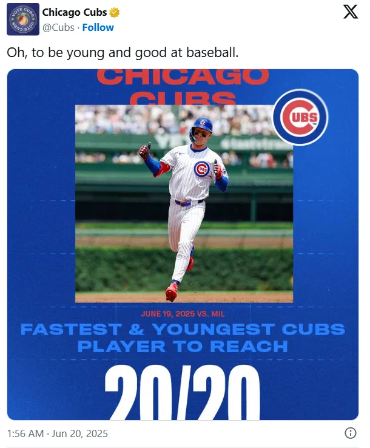The image size is (370, 448).
Task: Click the red CUBS word behind the photo
Action: click(x=183, y=98)
